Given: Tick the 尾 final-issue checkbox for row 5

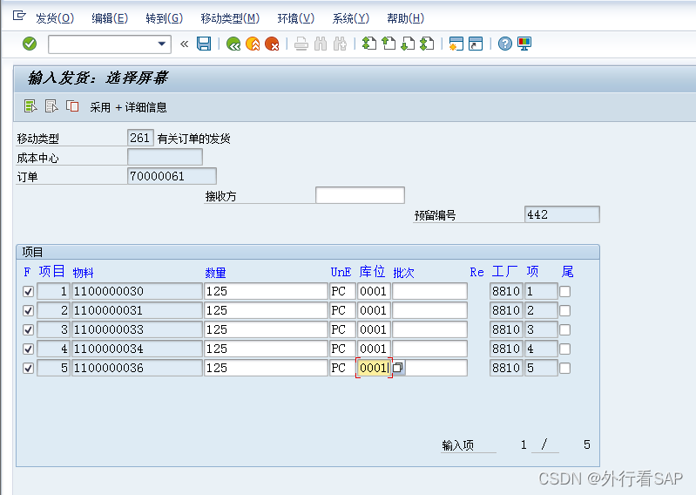Looking at the screenshot, I should pos(564,368).
